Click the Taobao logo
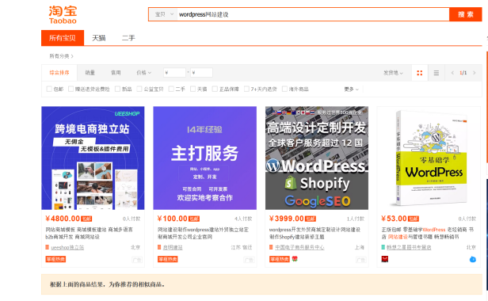The width and height of the screenshot is (488, 301). point(63,14)
